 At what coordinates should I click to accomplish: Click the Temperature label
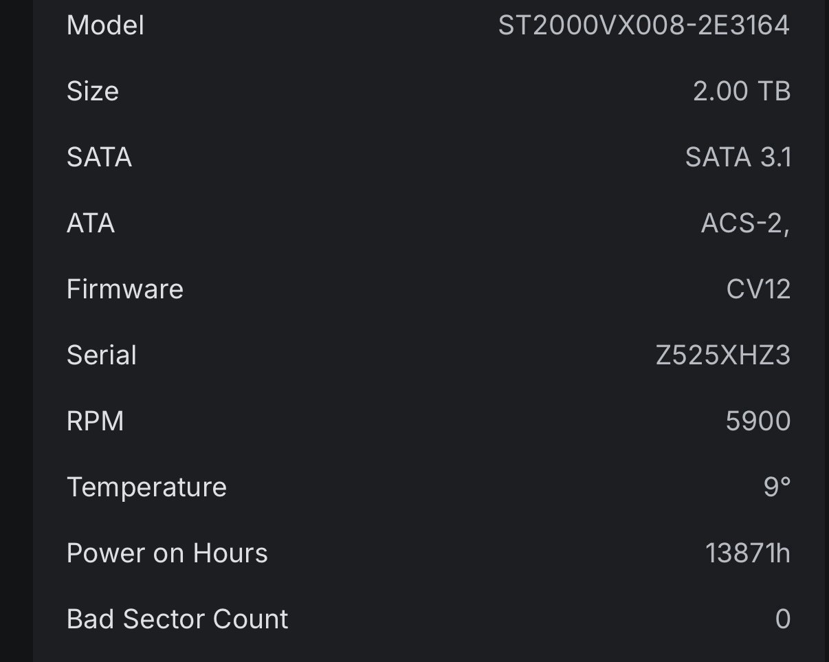146,487
